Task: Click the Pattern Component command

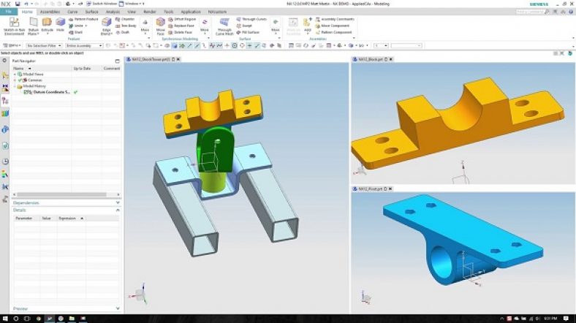Action: pos(333,32)
